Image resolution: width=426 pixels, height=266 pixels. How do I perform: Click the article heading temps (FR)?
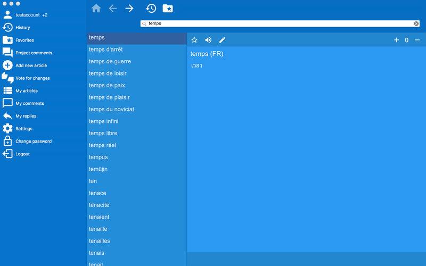pyautogui.click(x=207, y=54)
